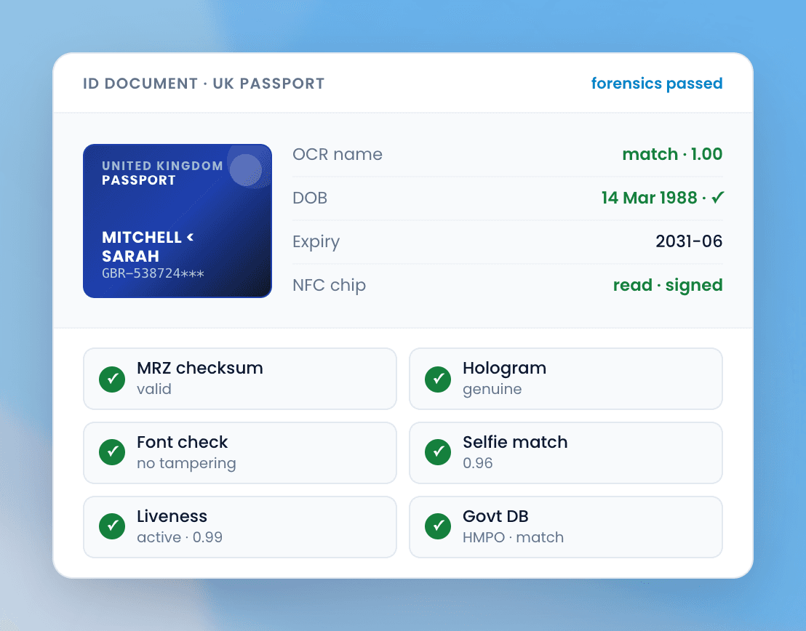Click the '2031-06' expiry value
This screenshot has width=806, height=631.
[x=689, y=241]
